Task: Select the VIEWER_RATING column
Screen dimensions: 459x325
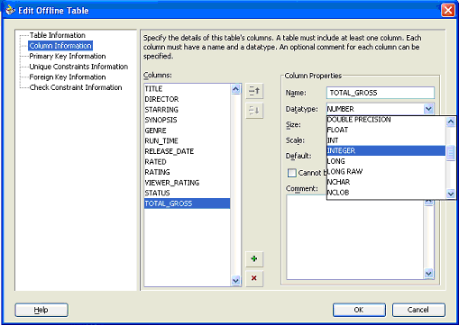Action: coord(188,183)
